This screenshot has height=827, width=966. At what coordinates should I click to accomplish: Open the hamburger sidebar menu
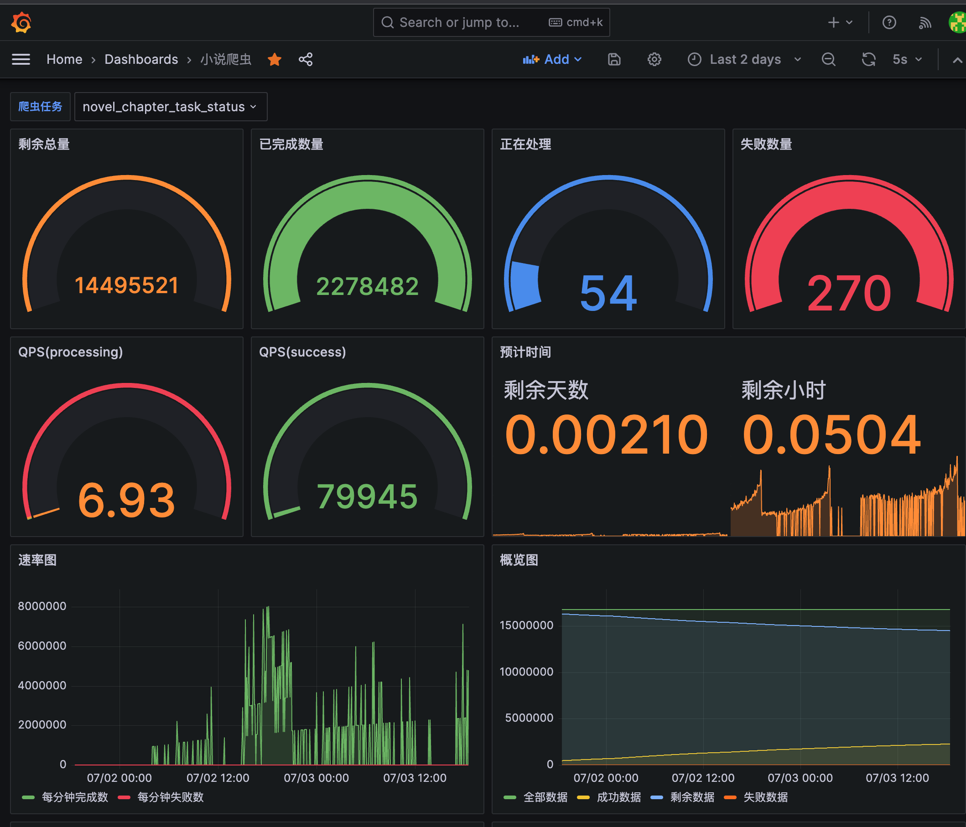pos(21,59)
